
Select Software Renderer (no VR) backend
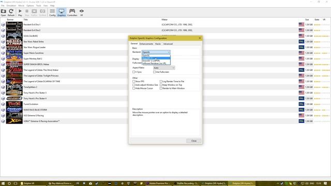click(156, 63)
